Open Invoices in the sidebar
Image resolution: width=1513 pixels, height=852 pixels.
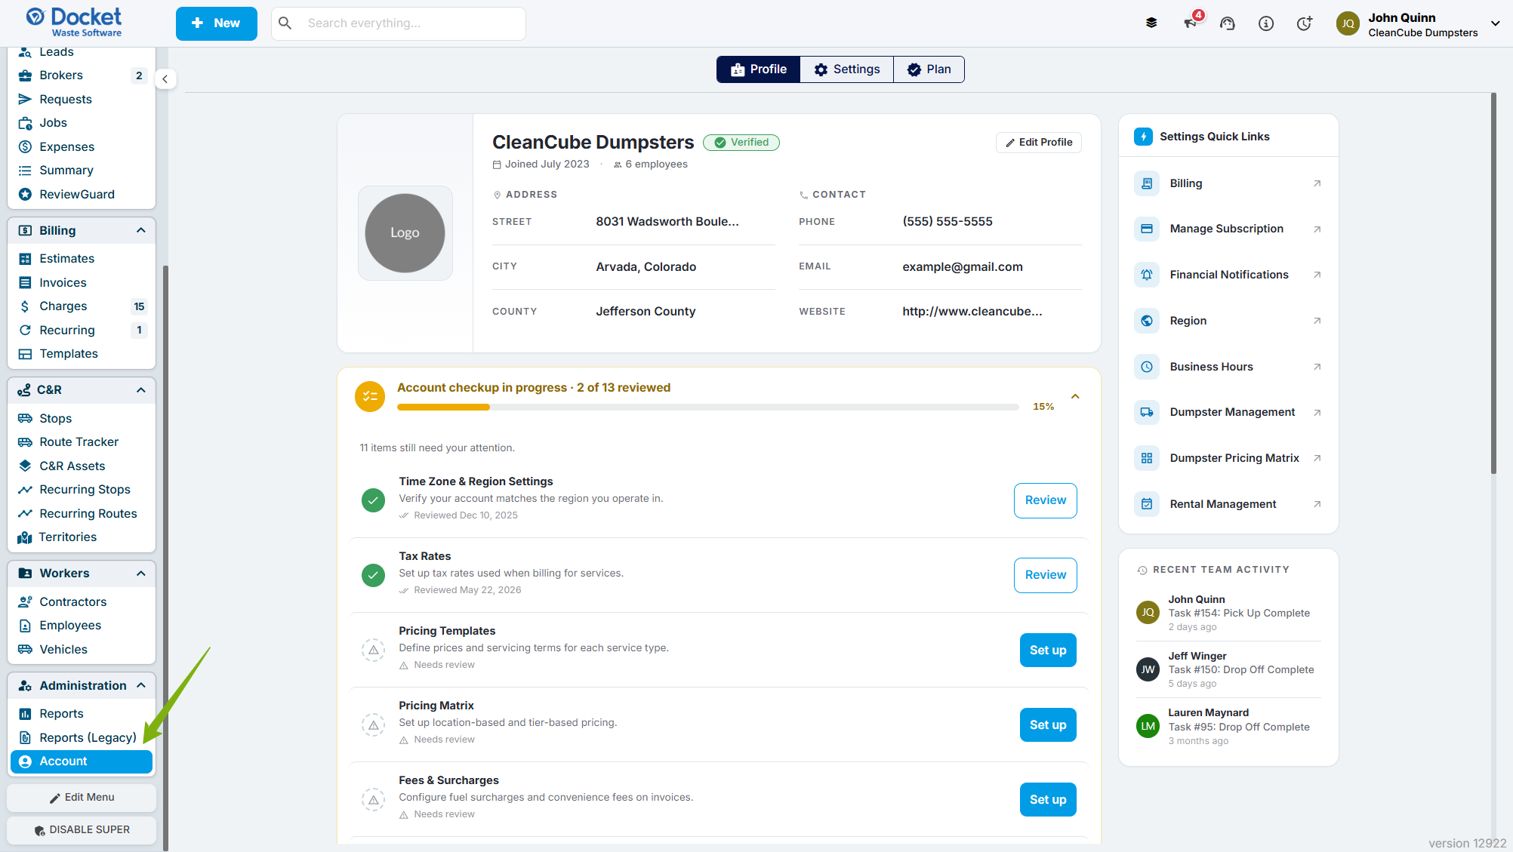point(82,283)
